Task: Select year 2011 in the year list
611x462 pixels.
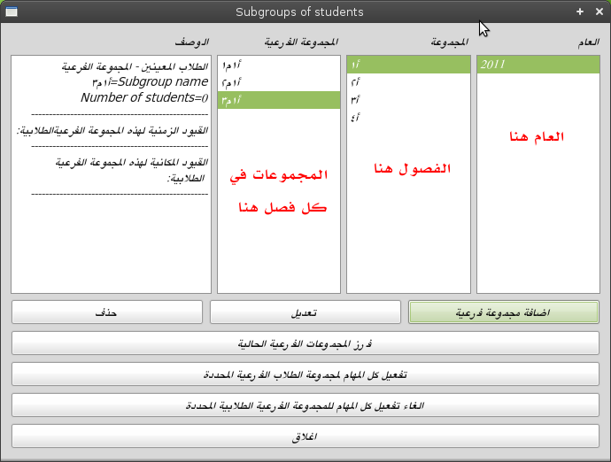Action: click(x=538, y=65)
